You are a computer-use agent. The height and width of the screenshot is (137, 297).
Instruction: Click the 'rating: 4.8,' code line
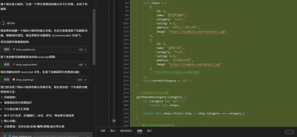point(166,56)
